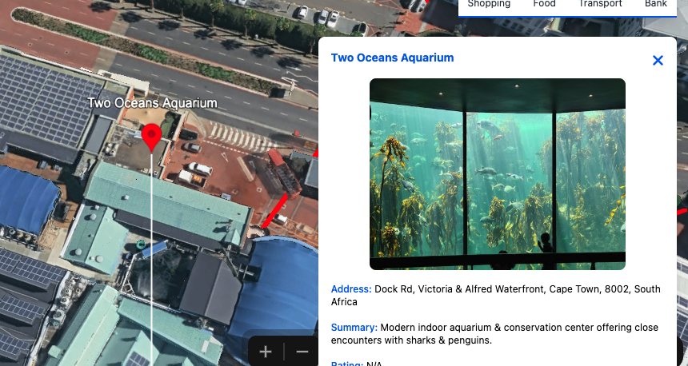Click the address text 'Dock Rd, Victoria & Alfred Waterfront'
Image resolution: width=688 pixels, height=366 pixels.
click(x=460, y=289)
